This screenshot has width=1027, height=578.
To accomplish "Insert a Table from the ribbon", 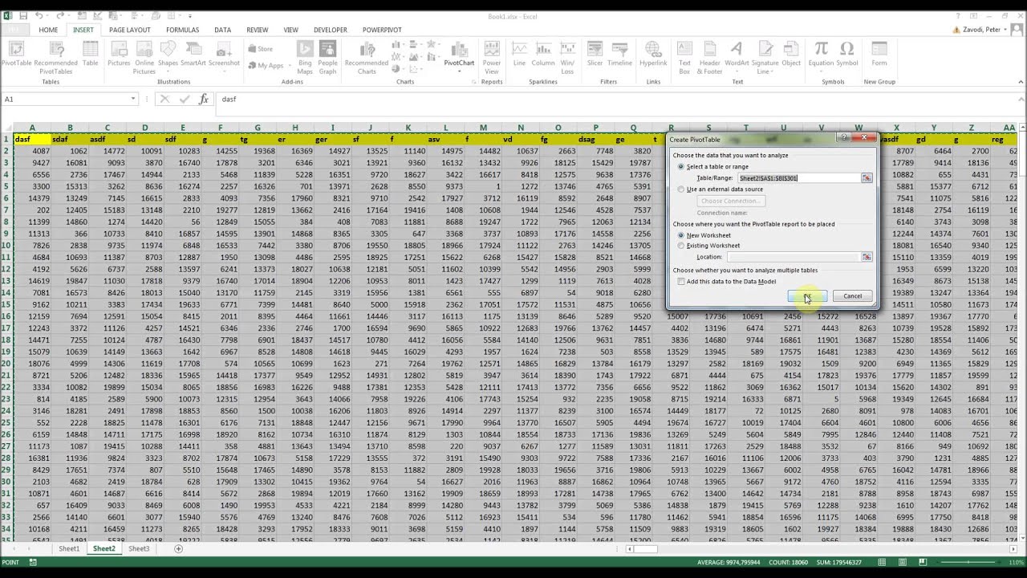I will pos(90,55).
